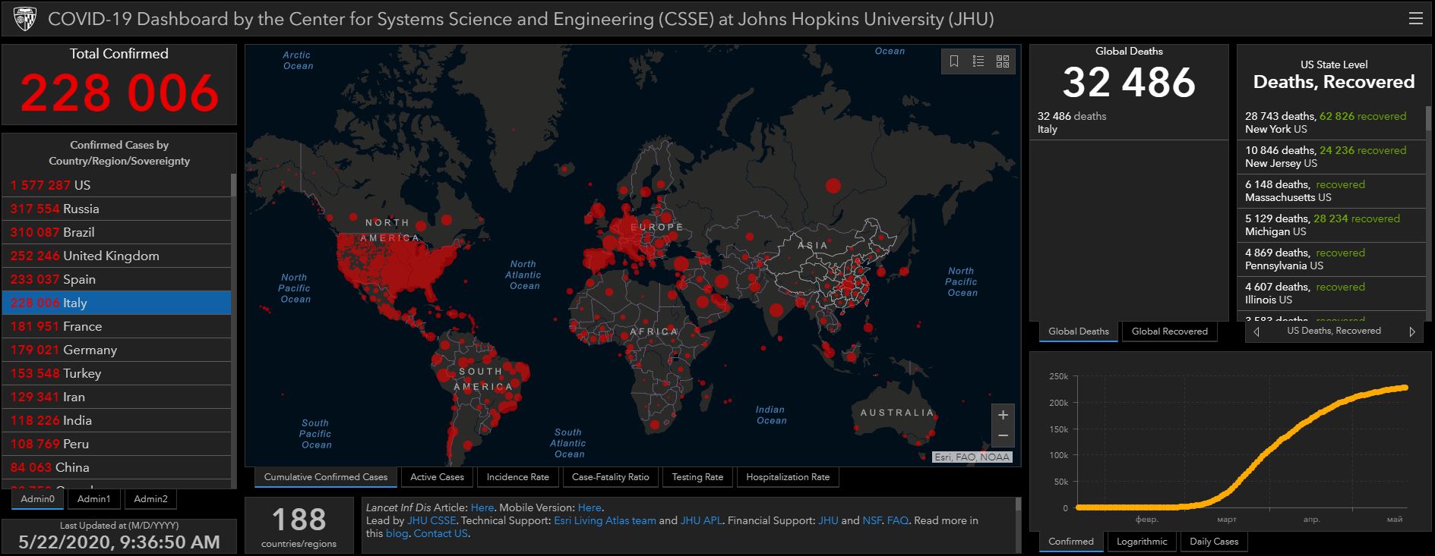The width and height of the screenshot is (1435, 556).
Task: Open the bookmarks icon on the map
Action: [954, 61]
